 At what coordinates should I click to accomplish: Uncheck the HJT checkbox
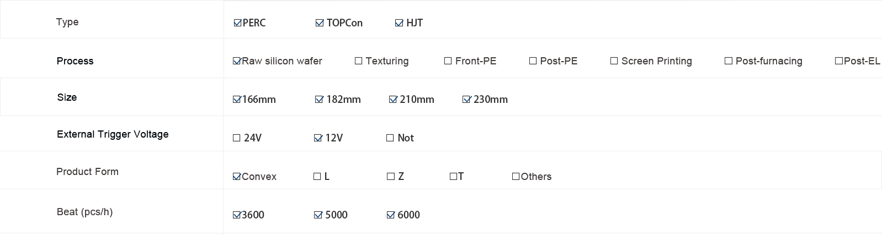click(399, 23)
